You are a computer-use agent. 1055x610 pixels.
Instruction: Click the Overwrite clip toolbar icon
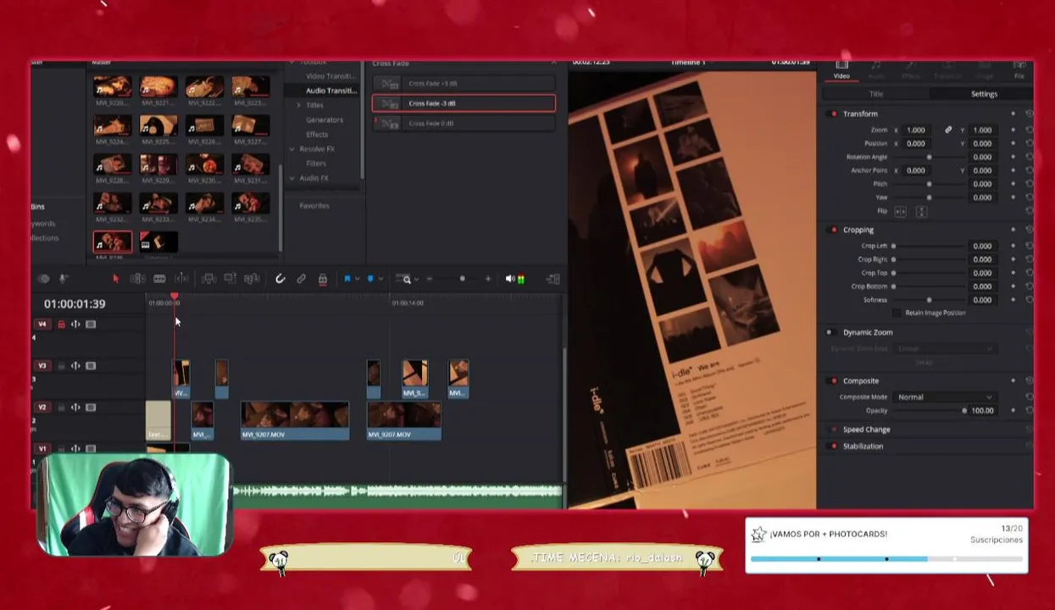point(230,279)
